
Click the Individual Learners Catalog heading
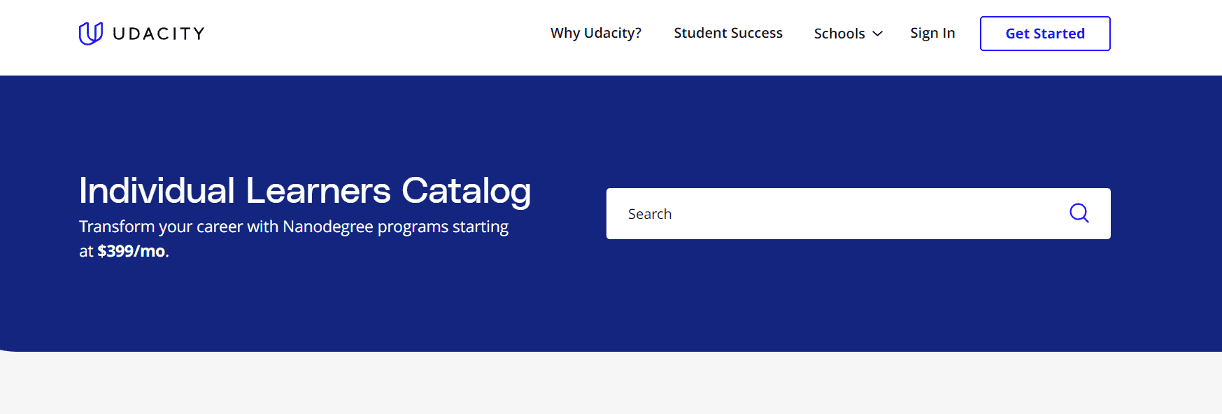coord(305,190)
